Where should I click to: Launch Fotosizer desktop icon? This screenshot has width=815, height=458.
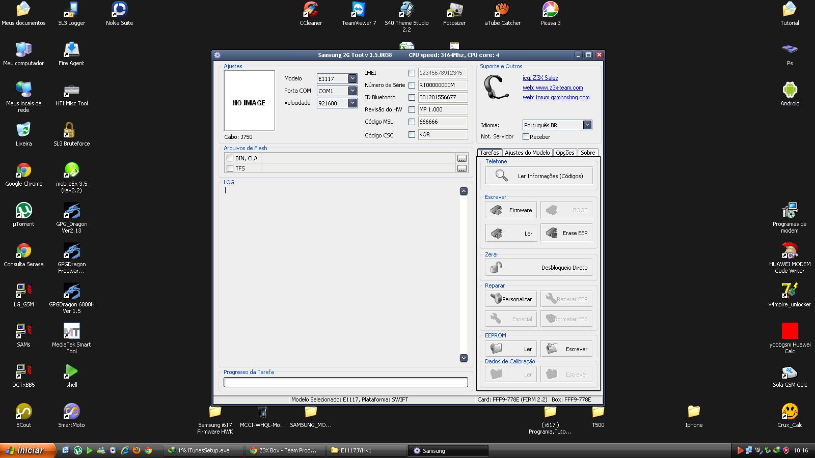coord(454,14)
